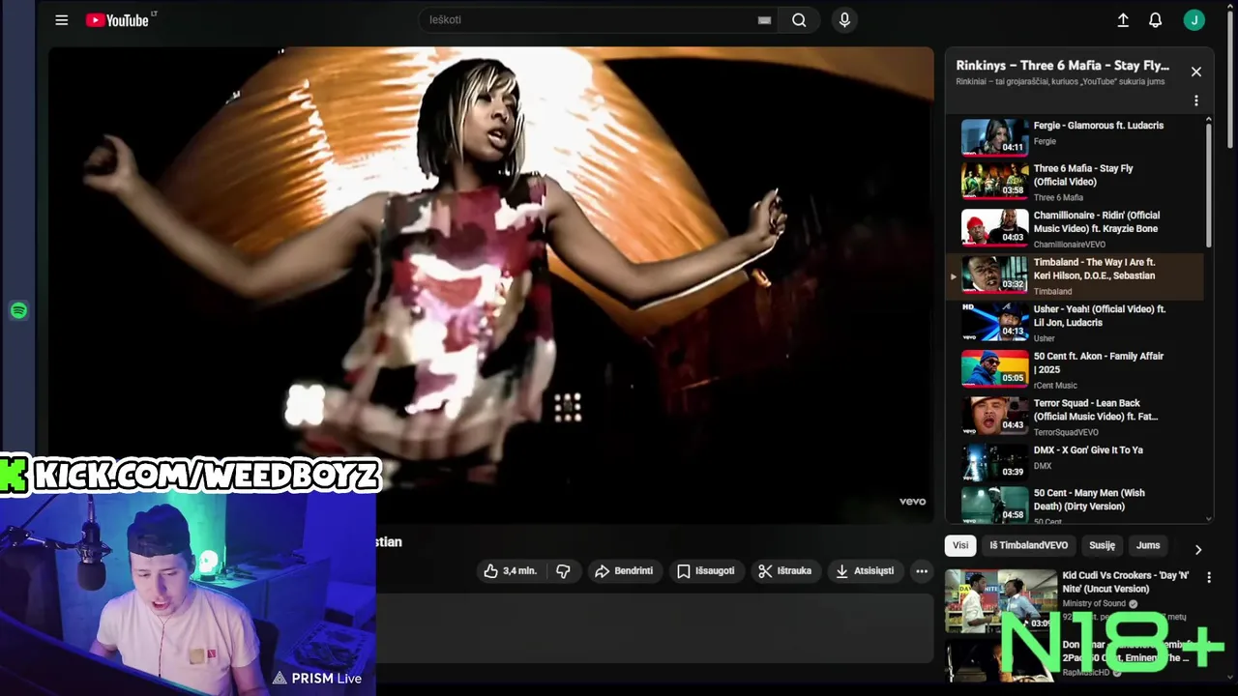
Task: Select Three 6 Mafia - Stay Fly in playlist
Action: tap(1074, 181)
